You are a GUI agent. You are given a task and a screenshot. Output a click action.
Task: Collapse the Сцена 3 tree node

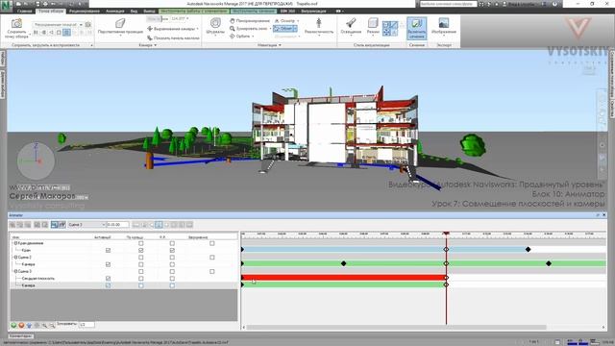15,271
